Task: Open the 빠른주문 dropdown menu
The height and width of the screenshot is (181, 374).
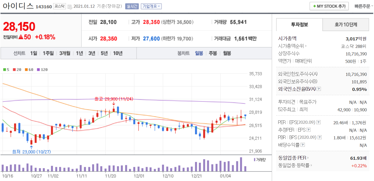Action: coord(364,6)
